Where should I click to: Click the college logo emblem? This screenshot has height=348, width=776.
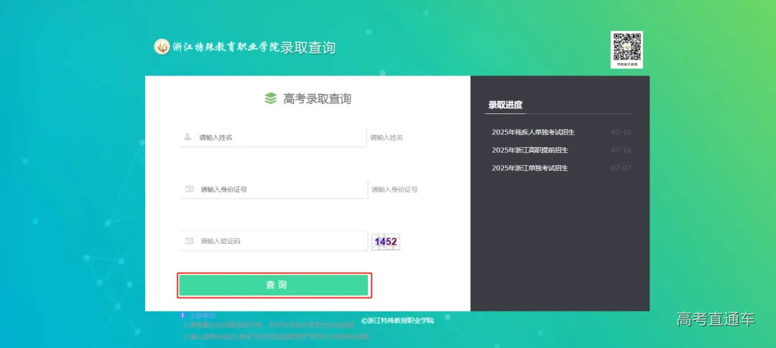coord(162,47)
